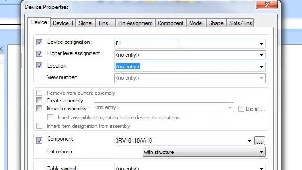The width and height of the screenshot is (302, 170).
Task: Click the List options label
Action: click(x=60, y=152)
